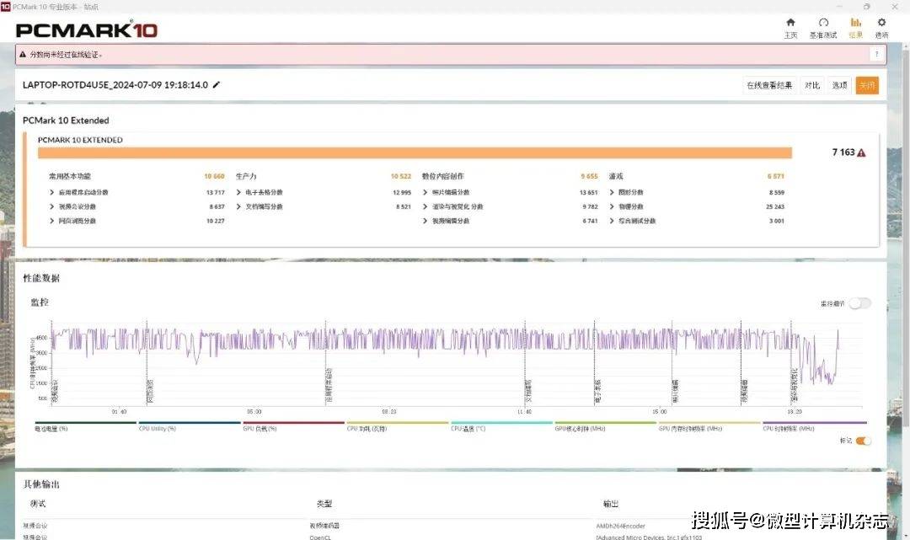Click the cyan CPU 温度 (°C) legend line
The height and width of the screenshot is (540, 910).
pyautogui.click(x=501, y=423)
